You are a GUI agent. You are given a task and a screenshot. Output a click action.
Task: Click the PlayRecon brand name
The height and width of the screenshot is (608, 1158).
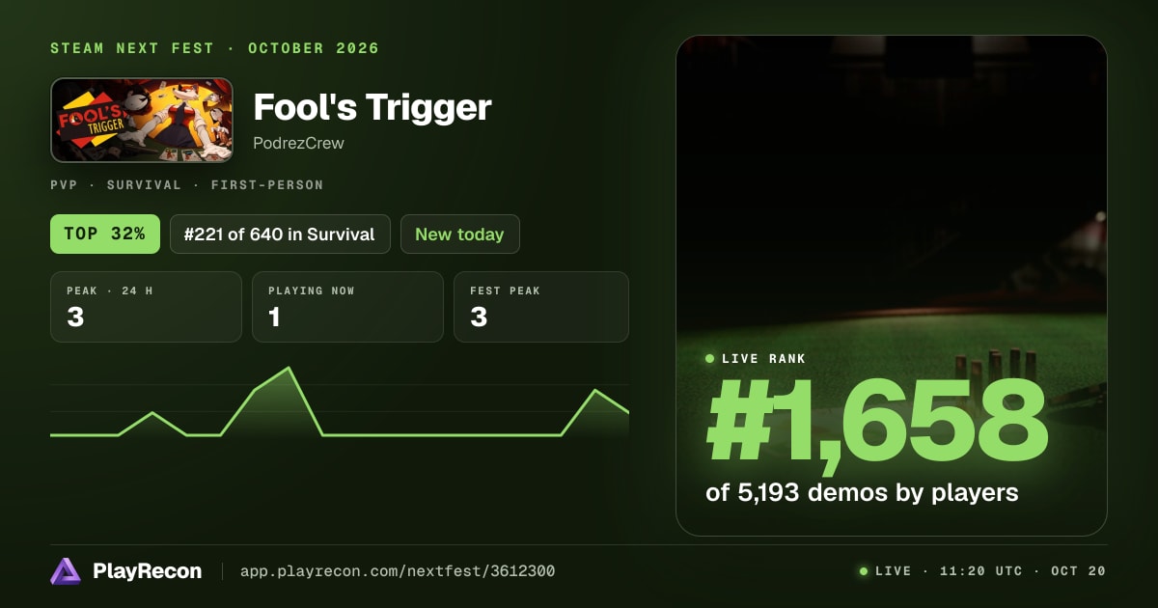point(148,571)
